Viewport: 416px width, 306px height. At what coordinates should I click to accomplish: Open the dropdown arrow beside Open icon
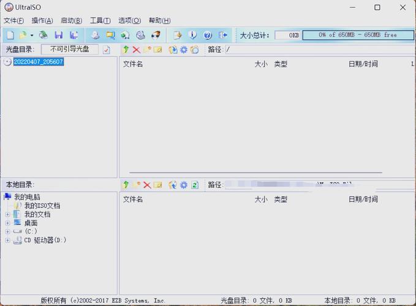point(32,35)
